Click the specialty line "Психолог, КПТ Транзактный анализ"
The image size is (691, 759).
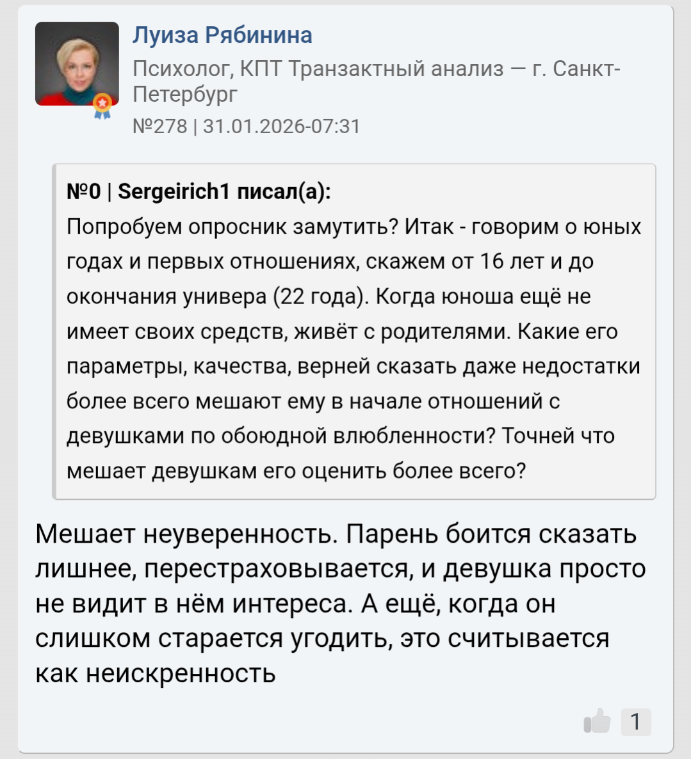(318, 68)
